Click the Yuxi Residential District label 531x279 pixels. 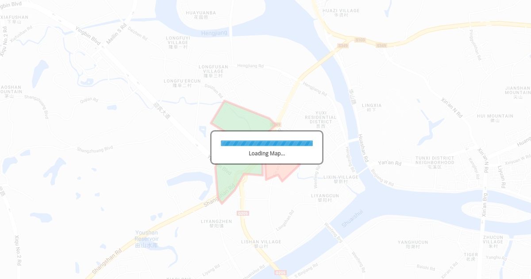pyautogui.click(x=321, y=120)
